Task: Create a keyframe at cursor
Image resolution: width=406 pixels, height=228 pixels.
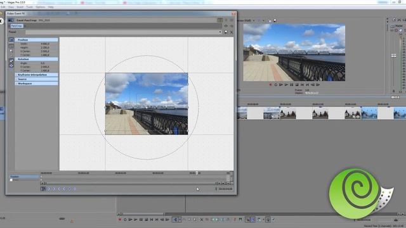Action: coord(69,189)
